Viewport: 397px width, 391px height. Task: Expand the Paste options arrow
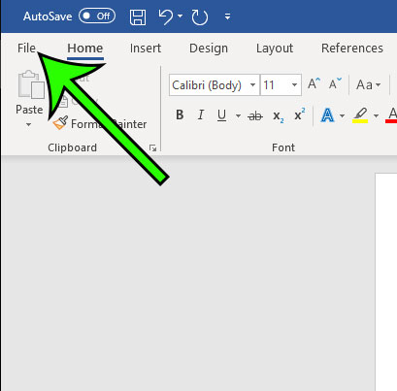tap(29, 124)
